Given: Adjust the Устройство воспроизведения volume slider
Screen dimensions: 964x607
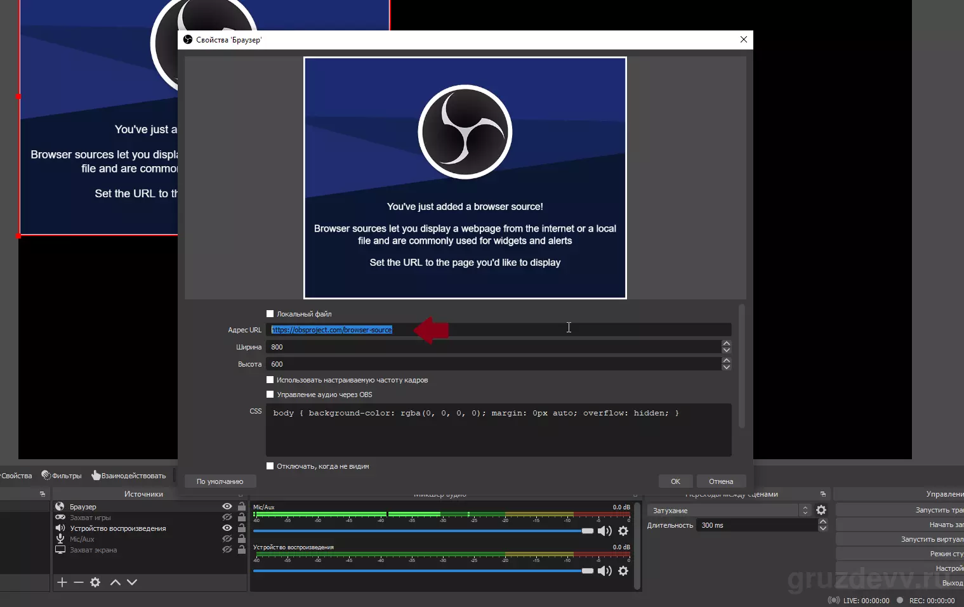Looking at the screenshot, I should tap(423, 571).
